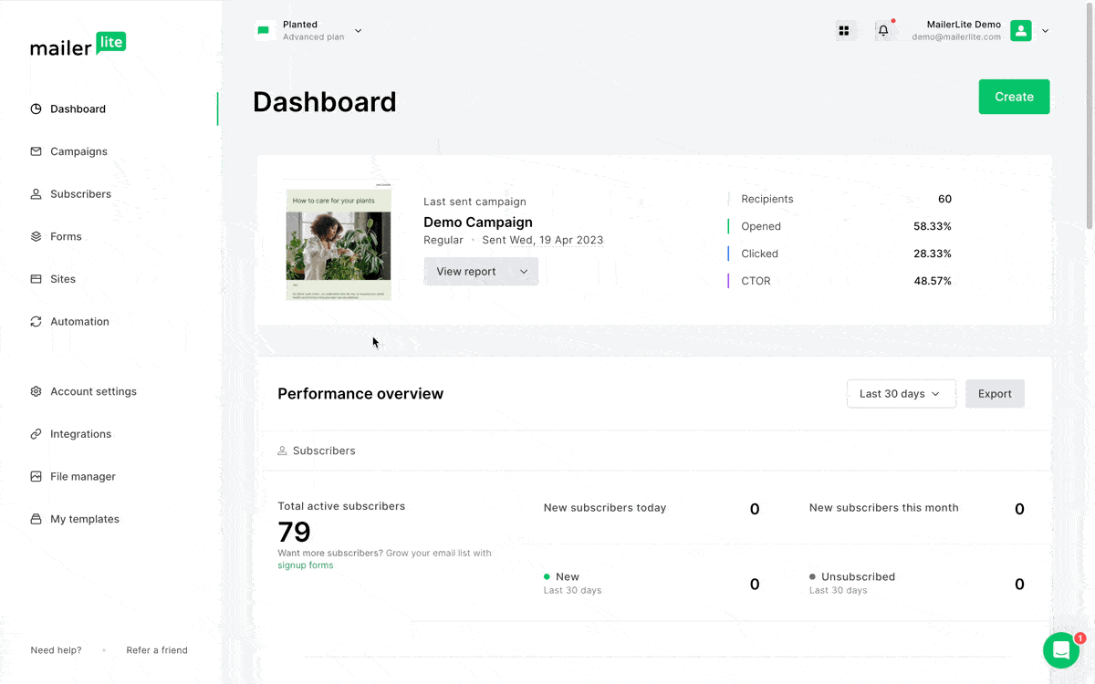The image size is (1095, 684).
Task: Follow the signup forms link
Action: coord(306,565)
